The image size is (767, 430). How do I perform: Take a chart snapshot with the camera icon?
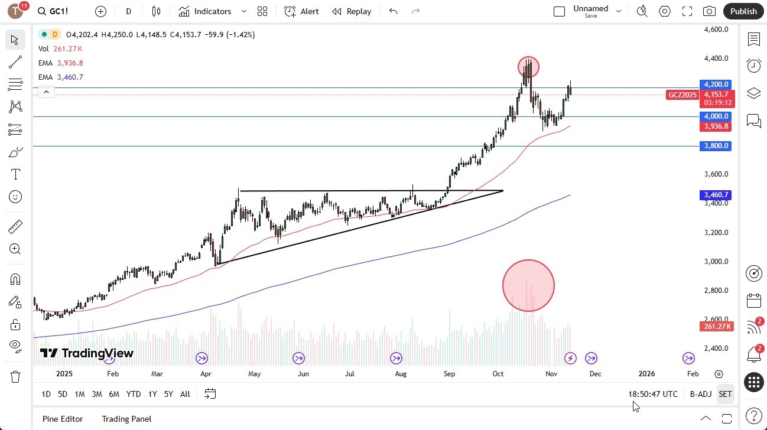click(x=708, y=11)
